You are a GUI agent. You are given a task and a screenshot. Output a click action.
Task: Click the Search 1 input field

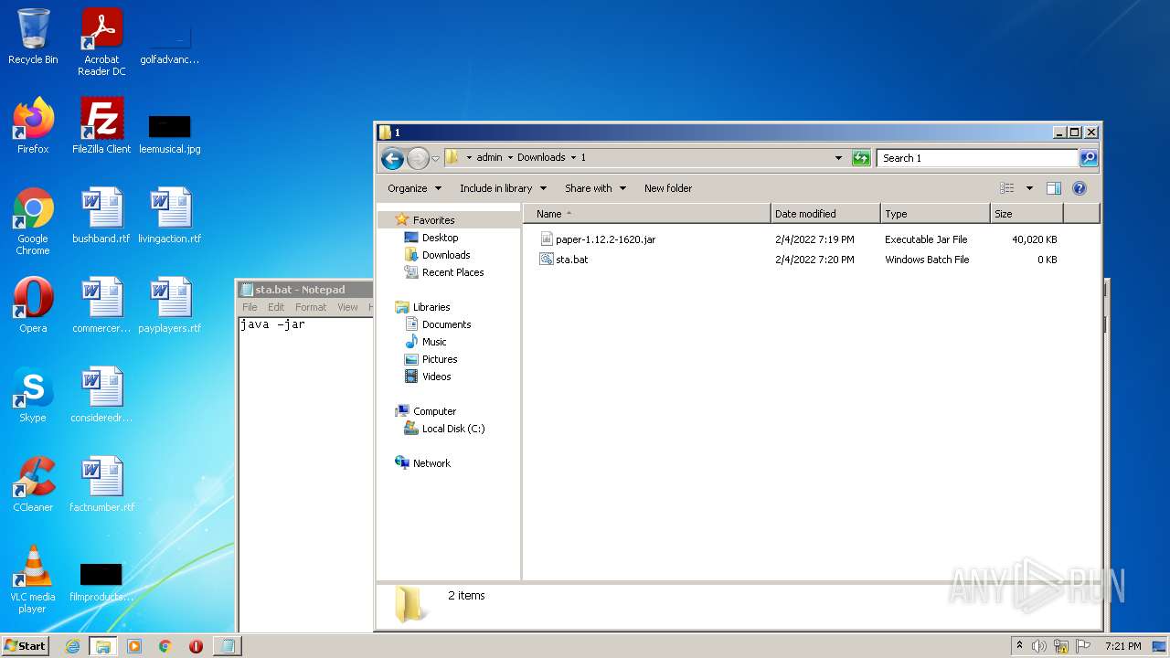pos(977,158)
